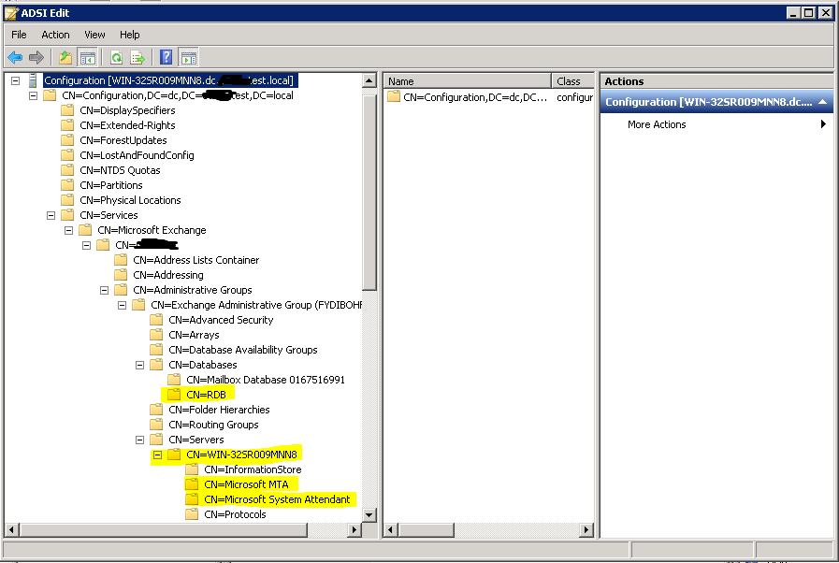
Task: Select CN=Address Lists Container
Action: [195, 261]
